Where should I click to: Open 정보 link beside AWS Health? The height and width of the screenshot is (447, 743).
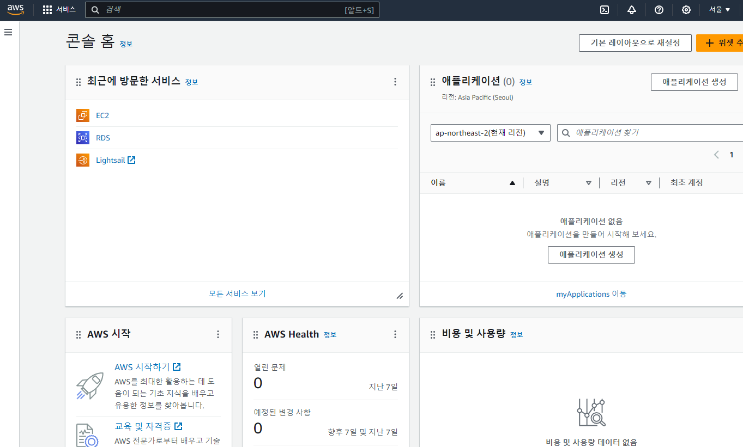(x=330, y=335)
